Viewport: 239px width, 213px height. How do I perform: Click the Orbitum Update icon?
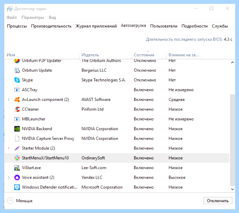tap(17, 70)
